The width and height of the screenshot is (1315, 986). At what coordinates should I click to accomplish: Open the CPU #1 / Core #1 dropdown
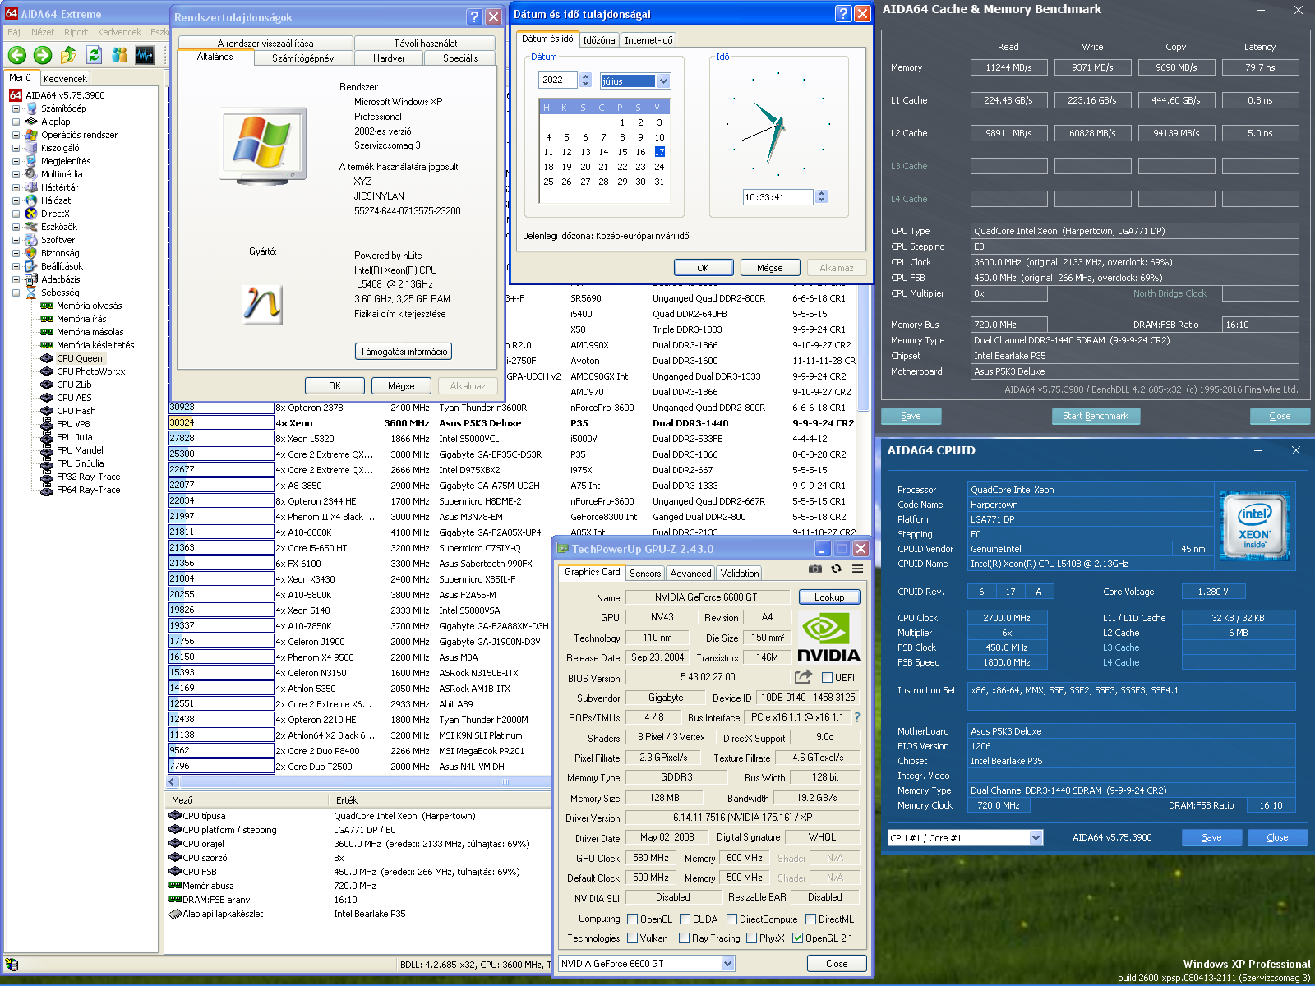(1036, 837)
